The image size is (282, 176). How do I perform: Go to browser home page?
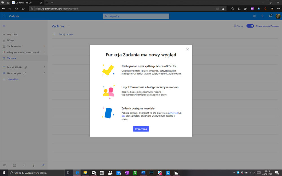click(23, 8)
